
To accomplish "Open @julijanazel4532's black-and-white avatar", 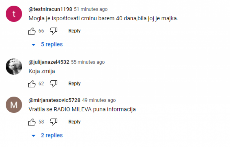I will (14, 67).
